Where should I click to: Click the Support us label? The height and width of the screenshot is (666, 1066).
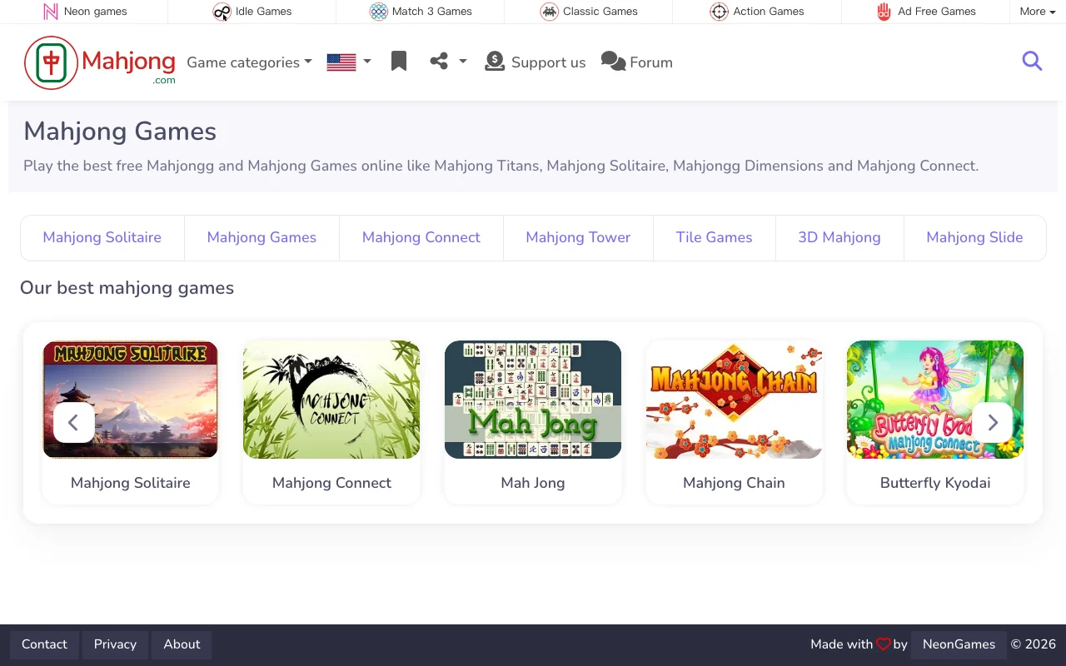point(548,62)
